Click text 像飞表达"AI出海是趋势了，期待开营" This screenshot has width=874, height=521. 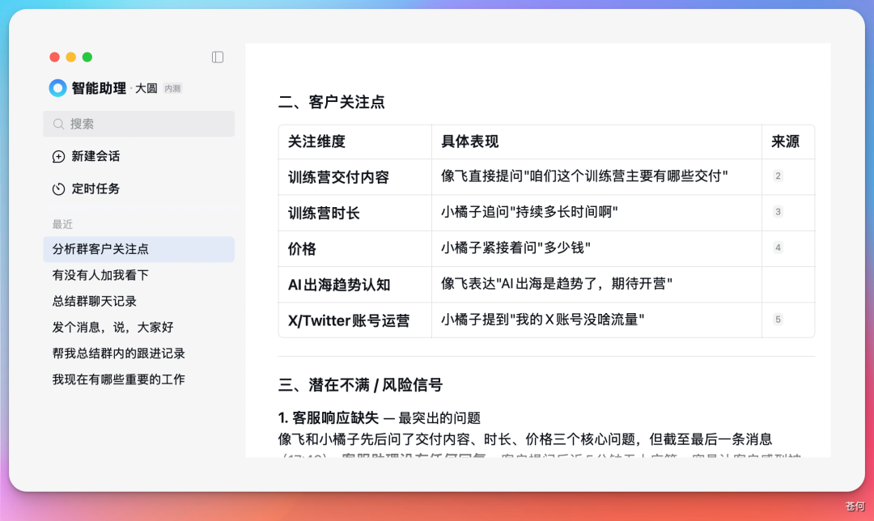(x=556, y=284)
